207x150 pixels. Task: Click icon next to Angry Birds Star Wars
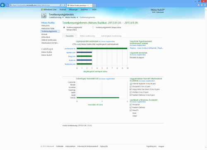point(131,89)
